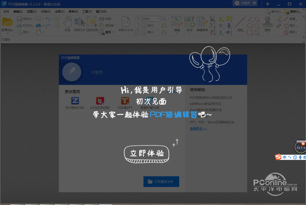Click the Redo arrow icon
Screen dimensions: 306x205
(x=48, y=25)
